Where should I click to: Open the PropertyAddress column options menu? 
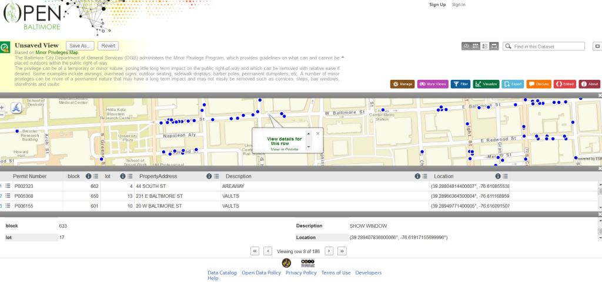click(216, 176)
